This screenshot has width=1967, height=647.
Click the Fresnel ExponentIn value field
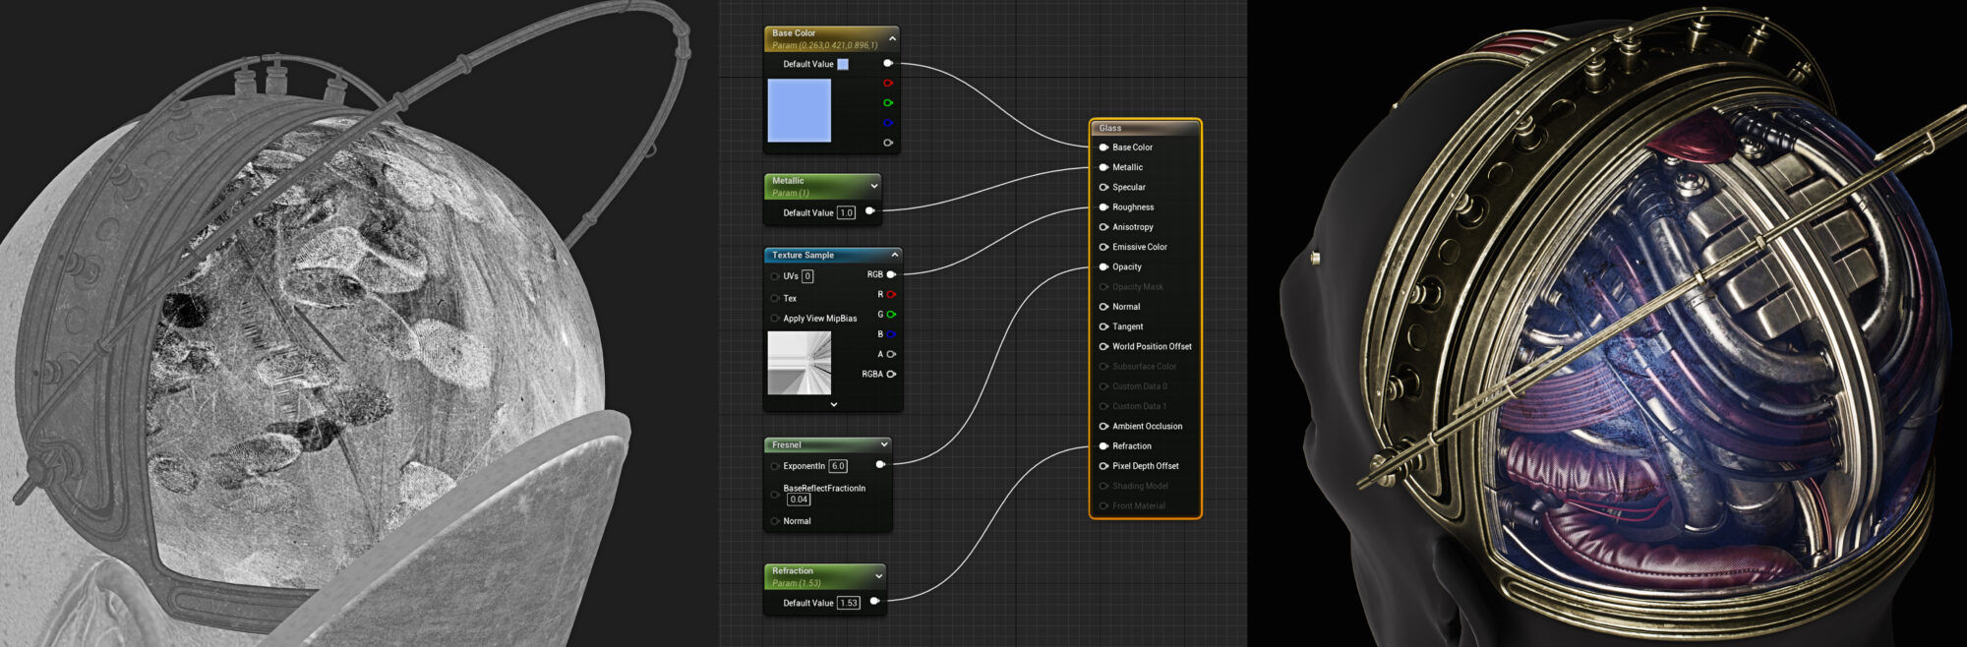coord(838,466)
